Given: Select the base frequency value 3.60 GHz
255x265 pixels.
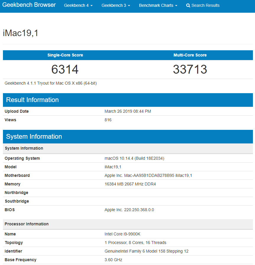Looking at the screenshot, I should coord(113,260).
